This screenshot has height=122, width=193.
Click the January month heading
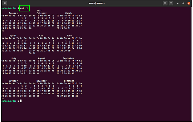pos(13,13)
